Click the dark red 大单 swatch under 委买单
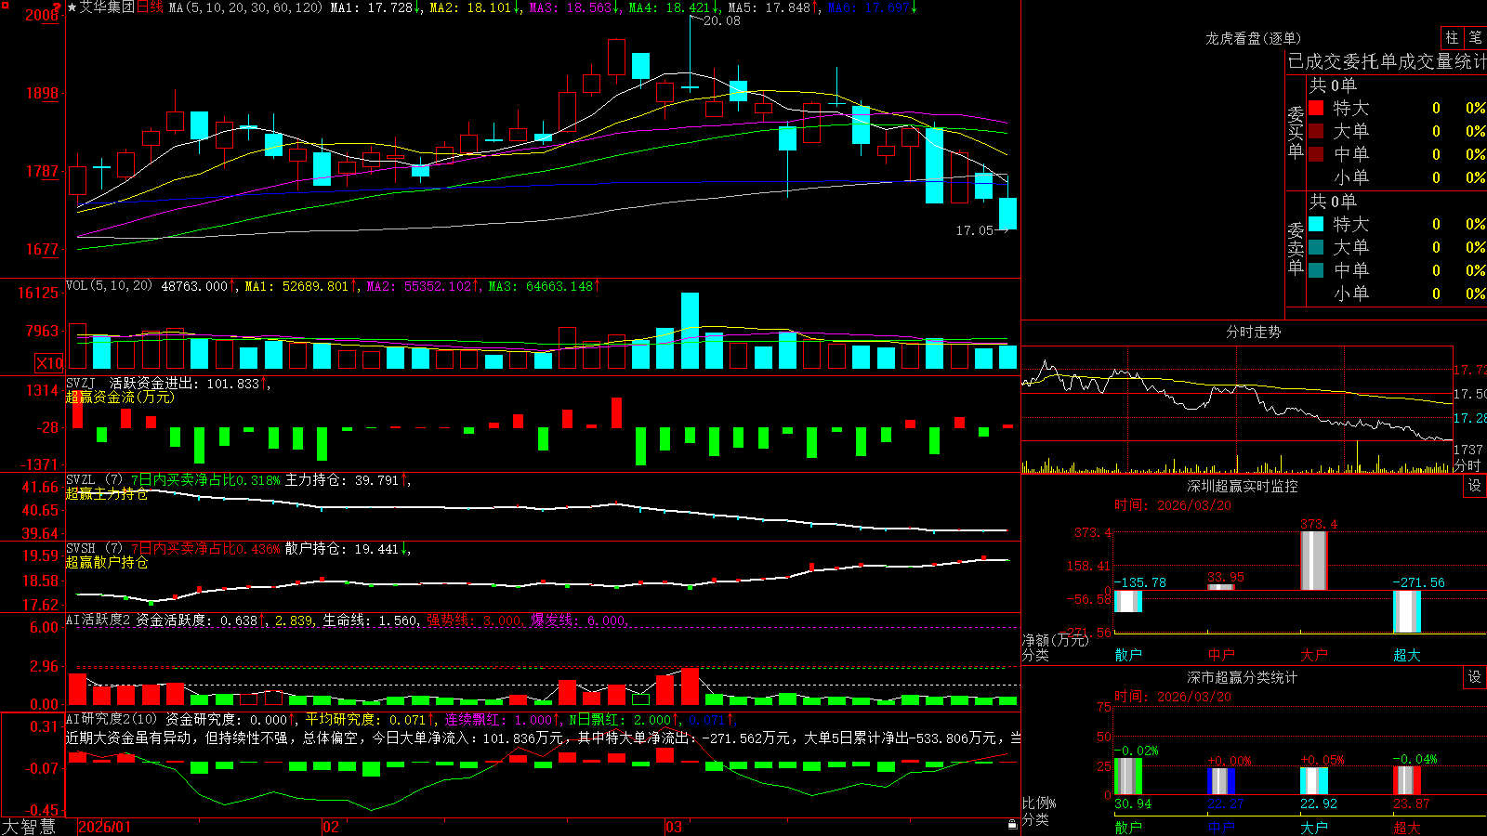The image size is (1487, 836). click(x=1316, y=131)
